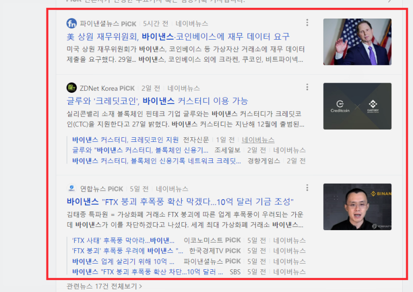Click 이코노미스트 source name in related list
The width and height of the screenshot is (413, 292).
(204, 240)
